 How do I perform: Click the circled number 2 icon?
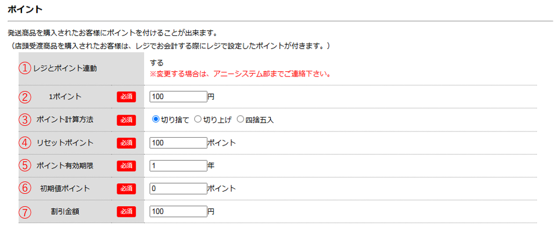pyautogui.click(x=26, y=97)
